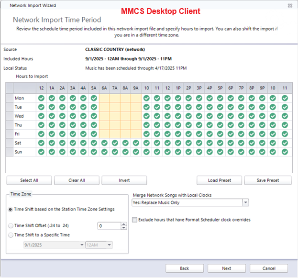The image size is (298, 278).
Task: Open the 12AM time dropdown
Action: tap(110, 245)
